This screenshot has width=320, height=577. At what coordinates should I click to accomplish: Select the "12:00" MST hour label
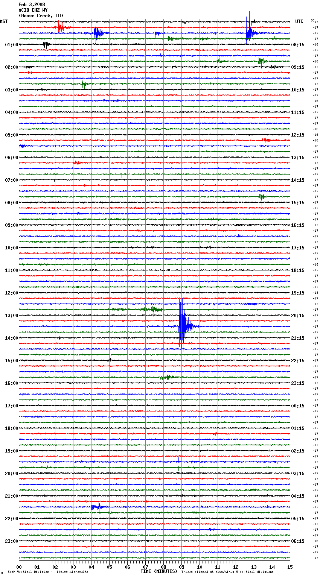point(12,293)
